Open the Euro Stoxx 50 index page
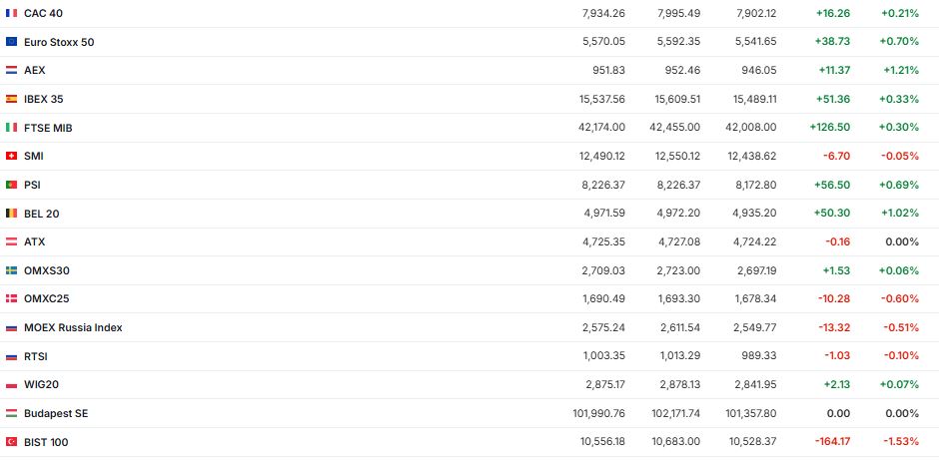This screenshot has width=939, height=460. tap(59, 42)
